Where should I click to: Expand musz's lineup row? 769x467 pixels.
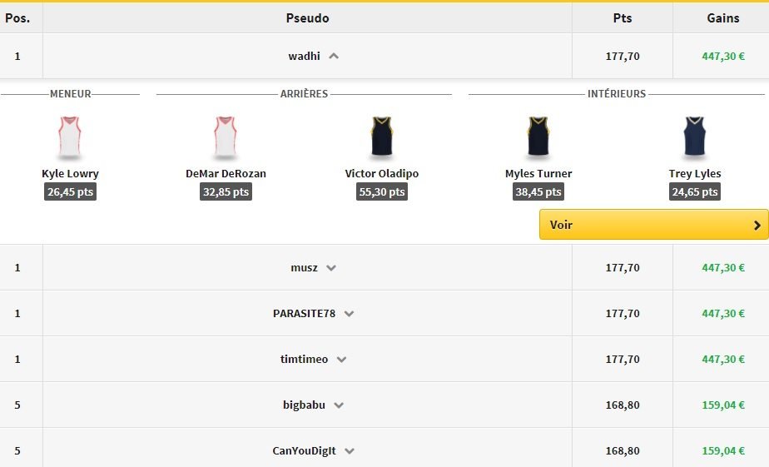coord(331,268)
